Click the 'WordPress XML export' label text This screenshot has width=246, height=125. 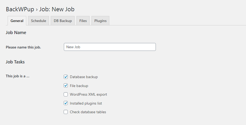tap(88, 94)
